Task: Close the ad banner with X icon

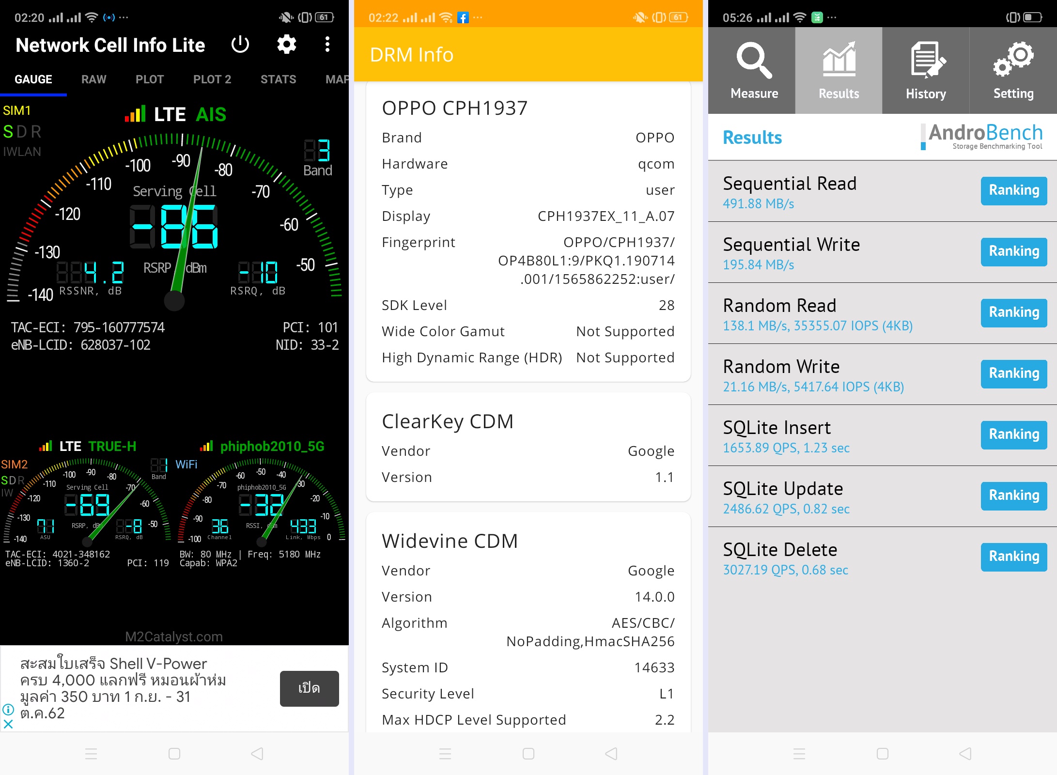Action: (x=8, y=724)
